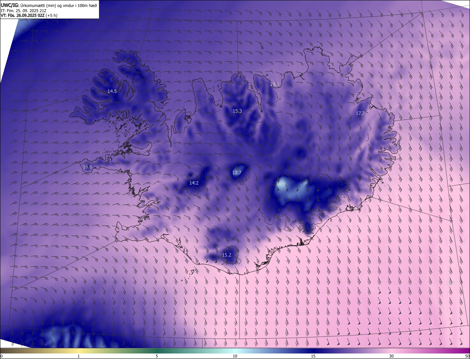The height and width of the screenshot is (359, 470).
Task: Click the 1 tick label on the color scale
Action: click(79, 356)
